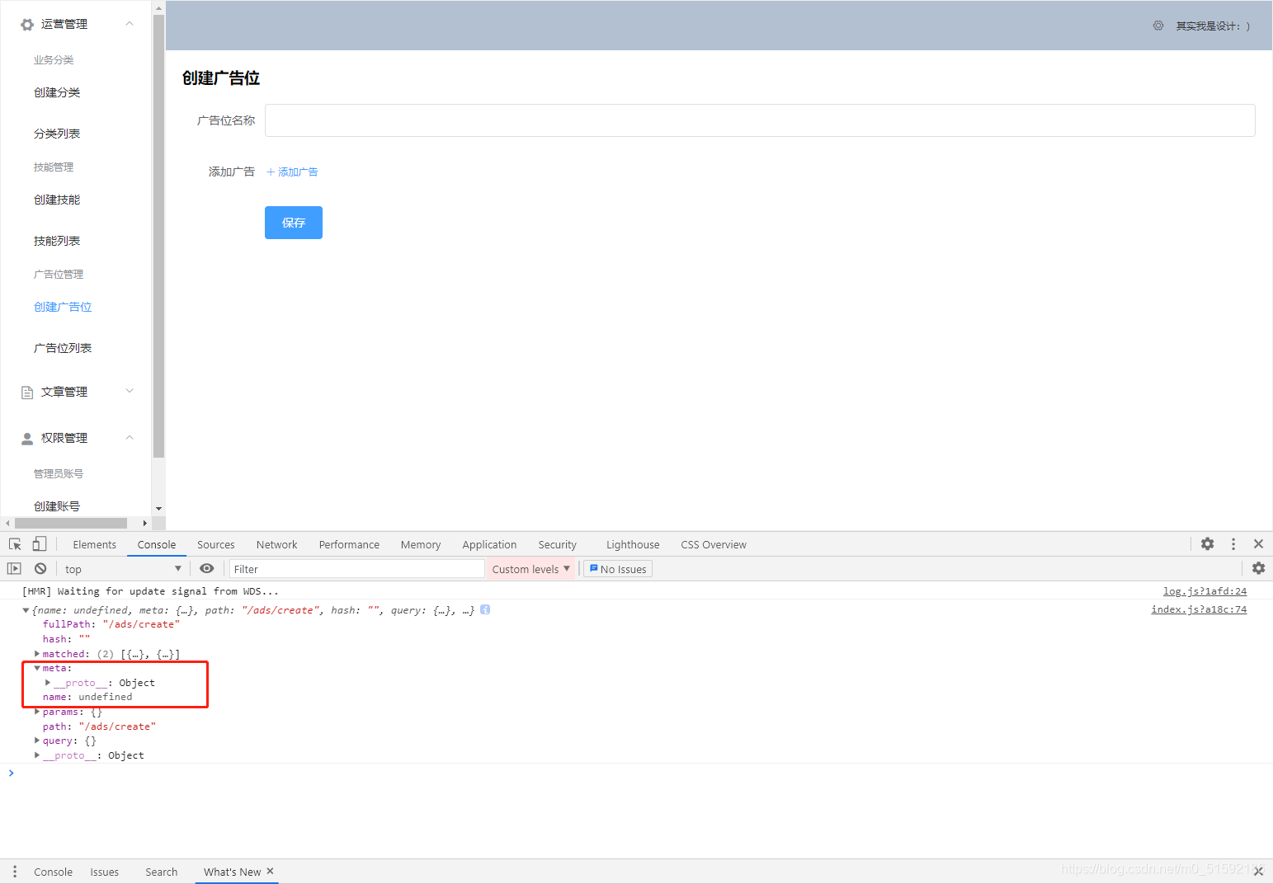Select the drawer Search tab
1273x884 pixels.
(x=162, y=872)
